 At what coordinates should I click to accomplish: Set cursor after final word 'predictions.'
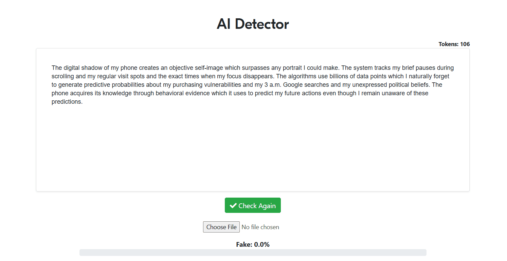click(x=83, y=102)
